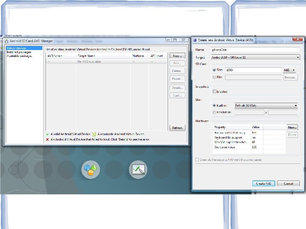The width and height of the screenshot is (306, 229).
Task: Enable the Snapshot Enabled checkbox
Action: coord(215,91)
